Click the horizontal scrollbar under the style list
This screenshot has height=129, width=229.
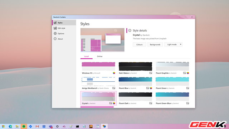[x=97, y=107]
